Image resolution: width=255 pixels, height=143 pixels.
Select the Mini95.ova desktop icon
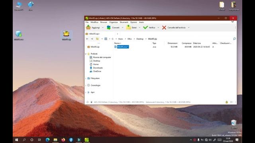coord(19,35)
